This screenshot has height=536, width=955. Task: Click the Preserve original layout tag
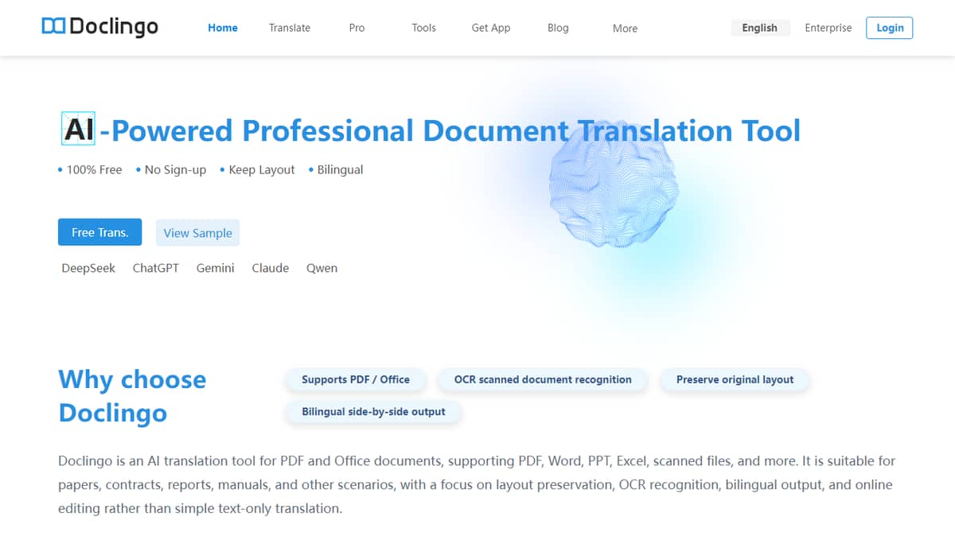[735, 380]
